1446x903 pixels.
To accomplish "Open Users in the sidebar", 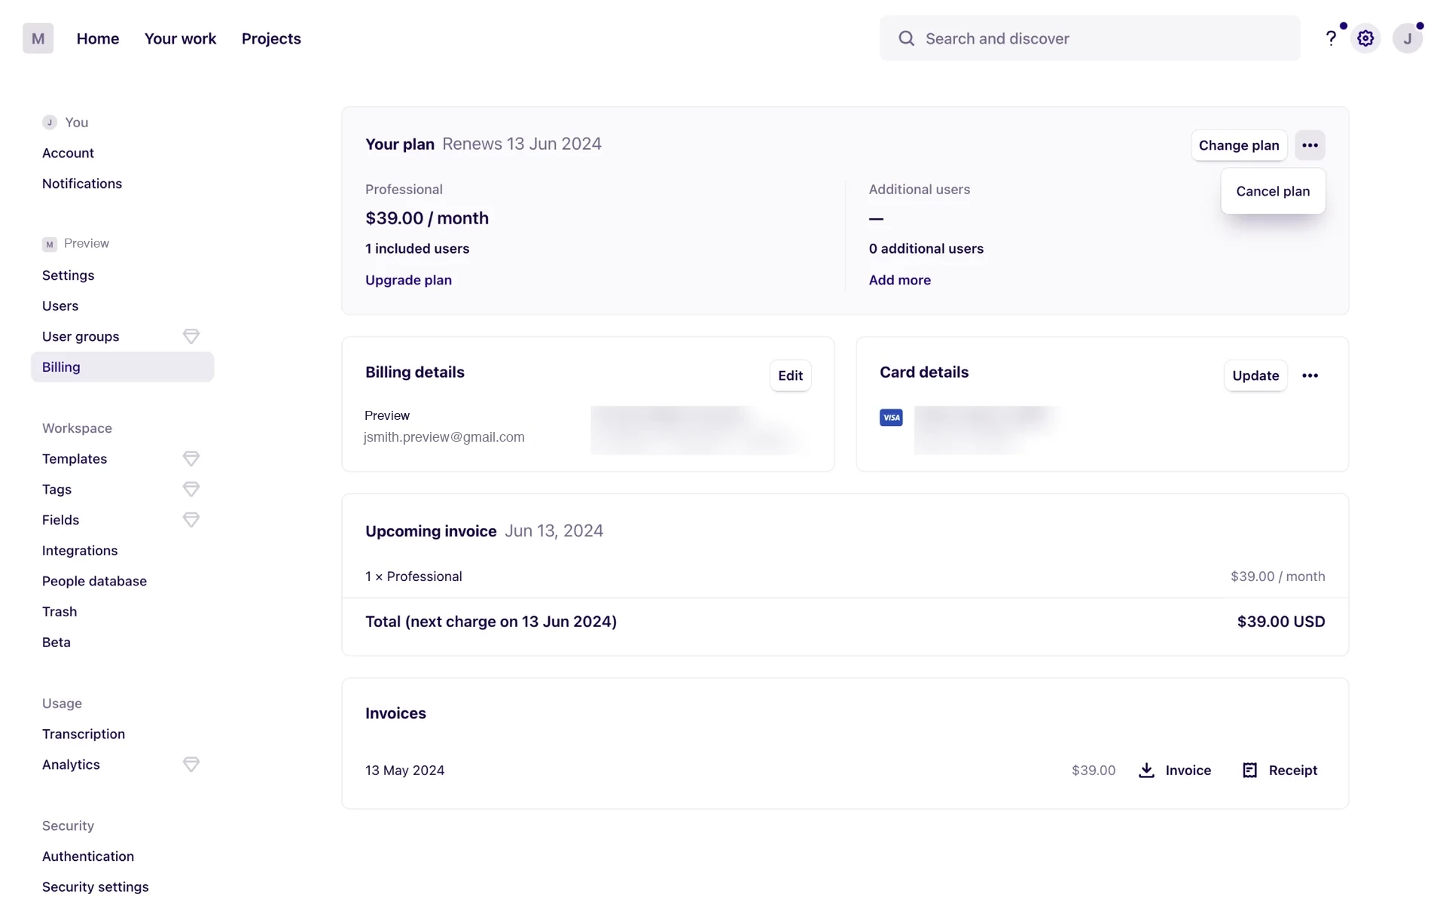I will (x=60, y=306).
